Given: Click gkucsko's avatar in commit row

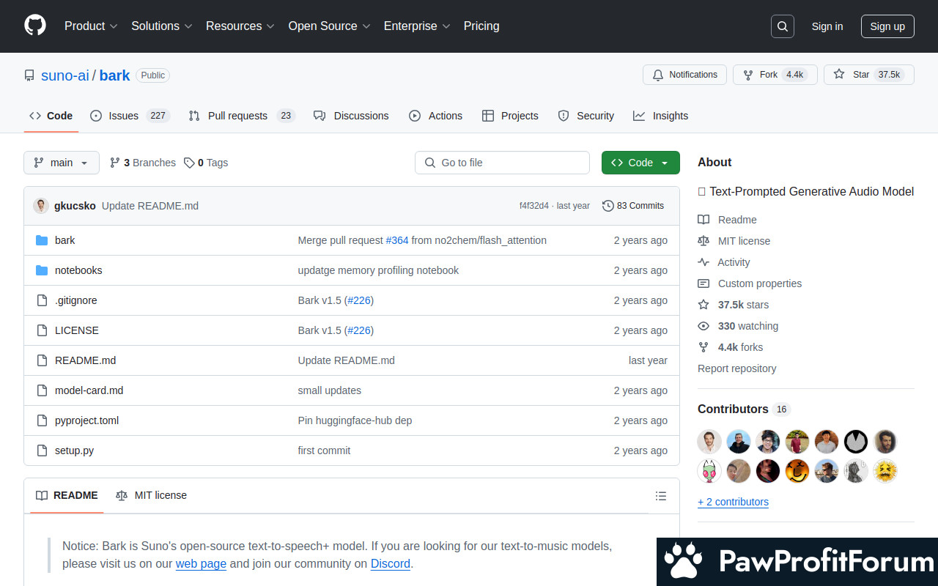Looking at the screenshot, I should [x=41, y=206].
